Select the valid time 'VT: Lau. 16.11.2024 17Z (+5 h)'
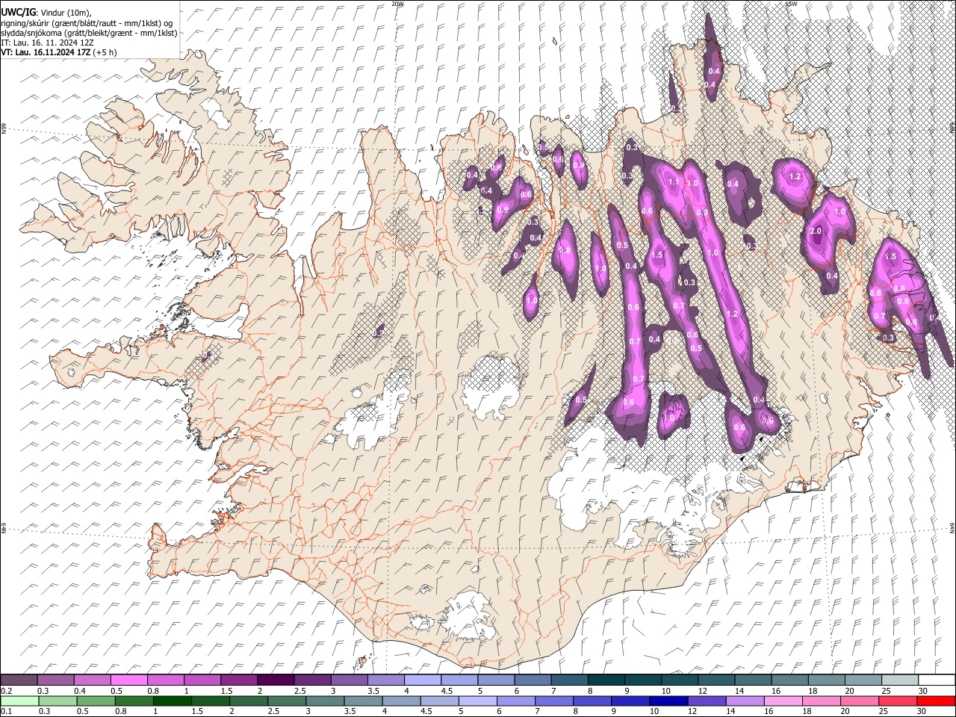This screenshot has width=956, height=717. point(59,52)
